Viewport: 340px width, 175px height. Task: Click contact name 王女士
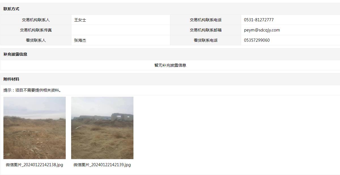pos(80,20)
